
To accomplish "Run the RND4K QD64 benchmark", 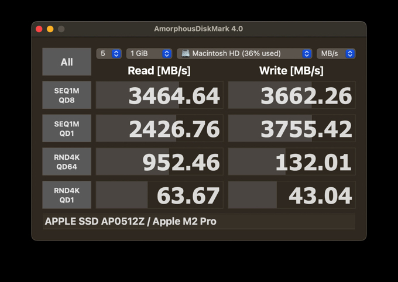I will (67, 161).
